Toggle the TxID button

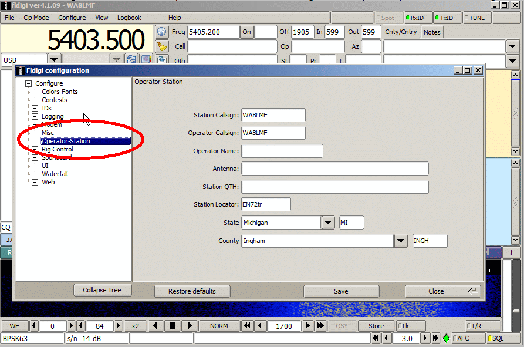pyautogui.click(x=447, y=18)
